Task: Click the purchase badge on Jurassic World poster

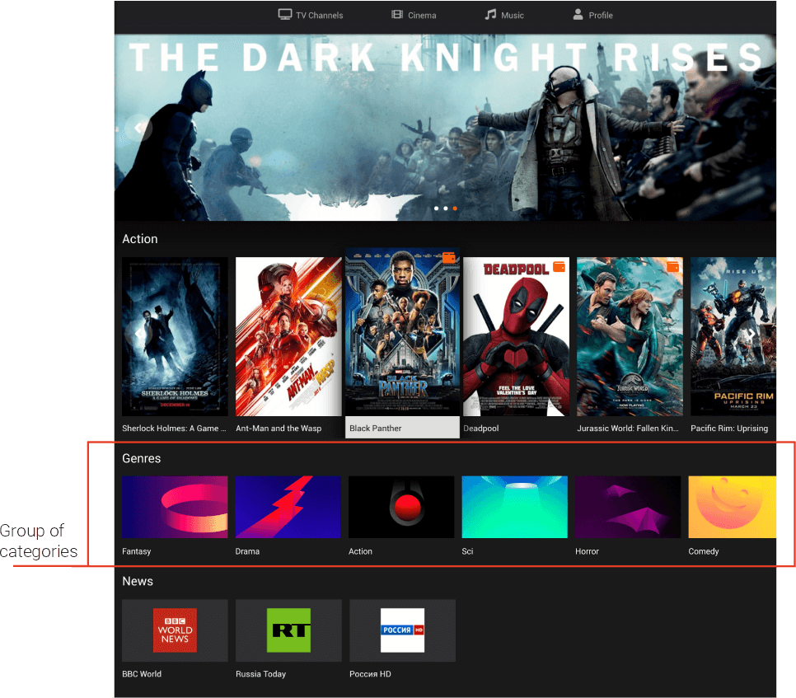Action: click(x=673, y=266)
